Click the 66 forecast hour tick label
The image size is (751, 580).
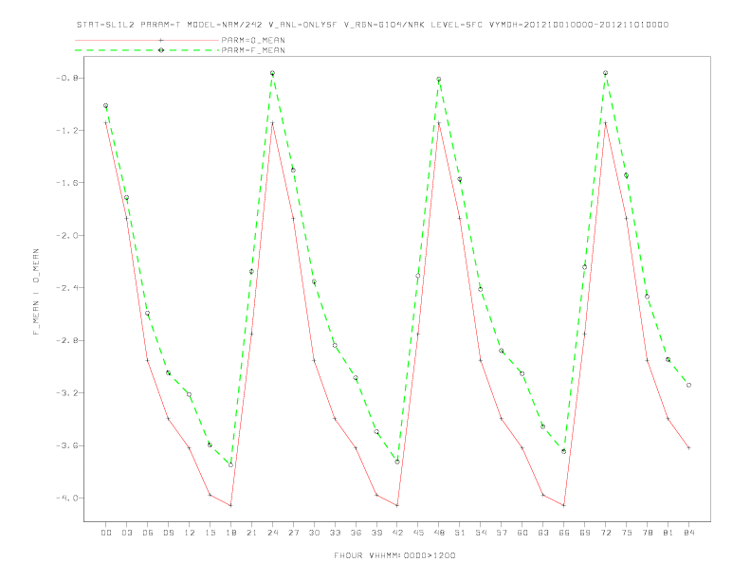click(x=564, y=533)
